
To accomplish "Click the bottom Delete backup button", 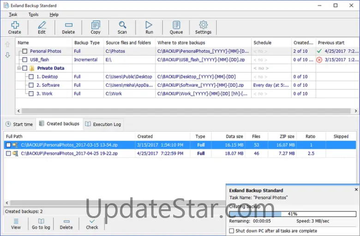I will click(x=66, y=224).
